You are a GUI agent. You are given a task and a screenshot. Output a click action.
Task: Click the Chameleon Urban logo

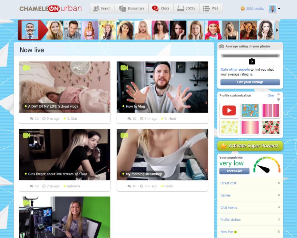[50, 8]
